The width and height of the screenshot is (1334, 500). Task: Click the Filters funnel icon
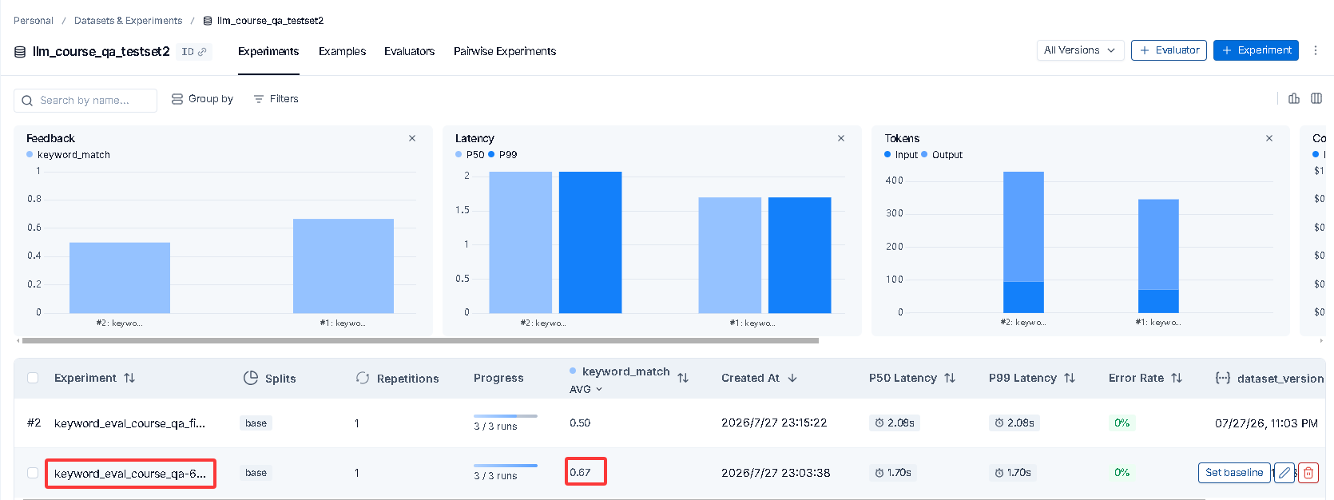click(259, 99)
